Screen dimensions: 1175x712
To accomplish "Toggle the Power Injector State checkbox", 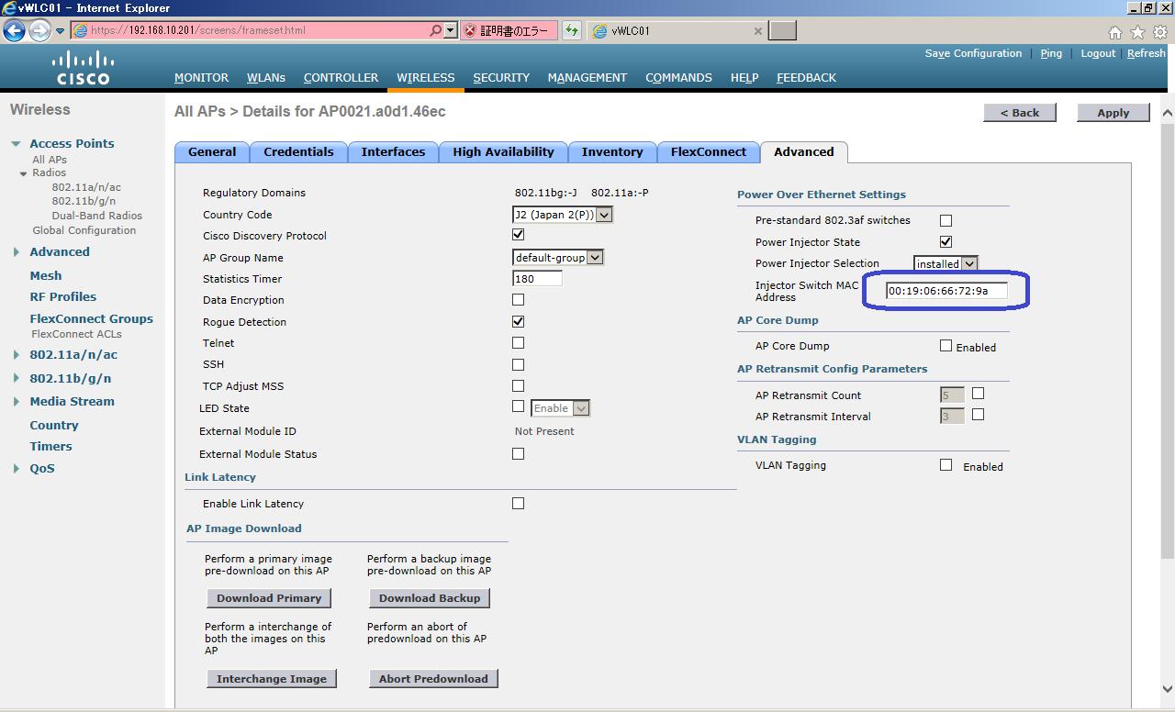I will 946,241.
